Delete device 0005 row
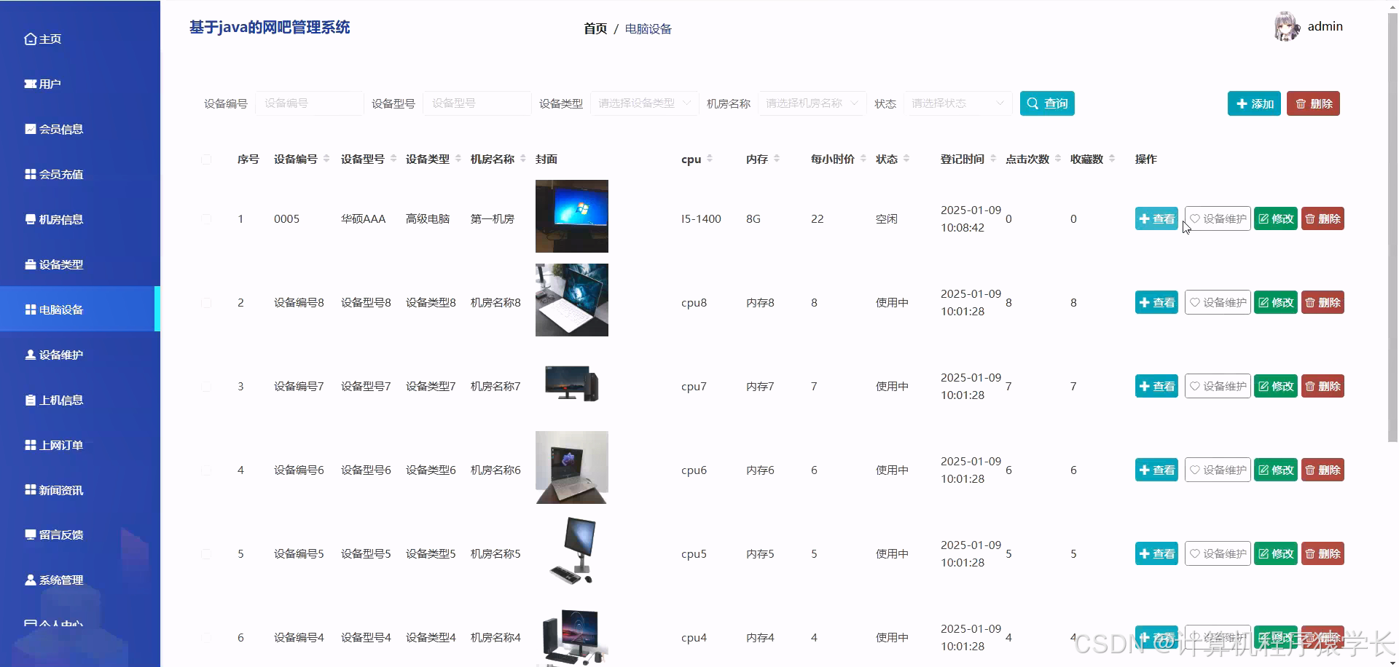 point(1322,218)
